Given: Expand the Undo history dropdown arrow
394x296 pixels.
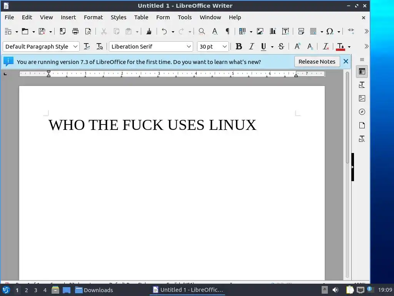Looking at the screenshot, I should tap(173, 32).
